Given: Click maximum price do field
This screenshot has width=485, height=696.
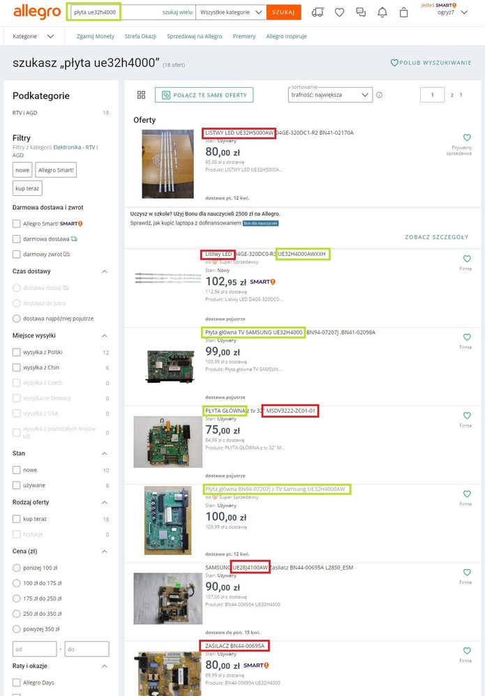Looking at the screenshot, I should pyautogui.click(x=87, y=649).
